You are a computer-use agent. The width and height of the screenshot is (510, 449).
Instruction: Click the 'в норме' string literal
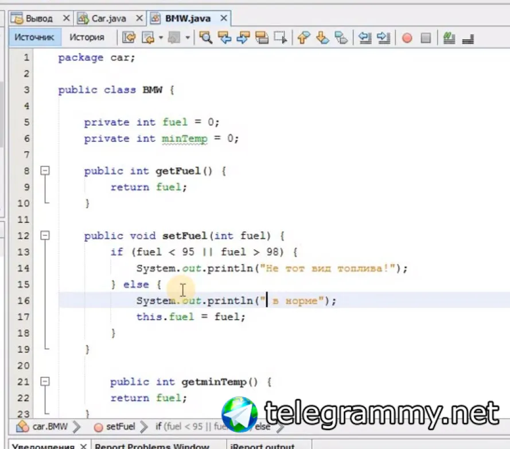coord(292,300)
